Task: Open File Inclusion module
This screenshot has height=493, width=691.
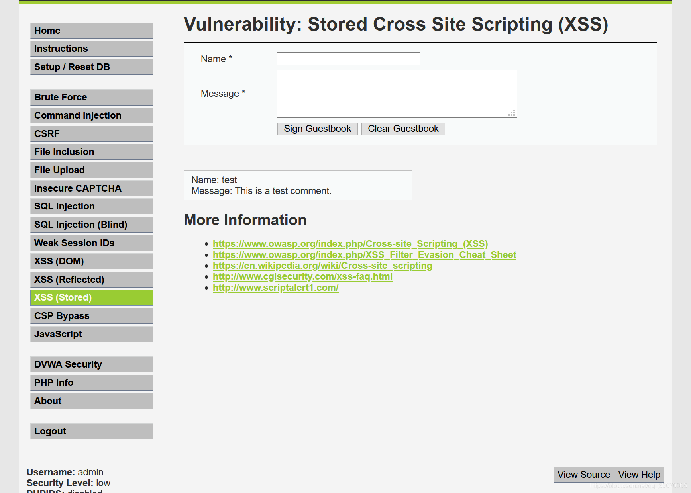Action: click(x=92, y=152)
